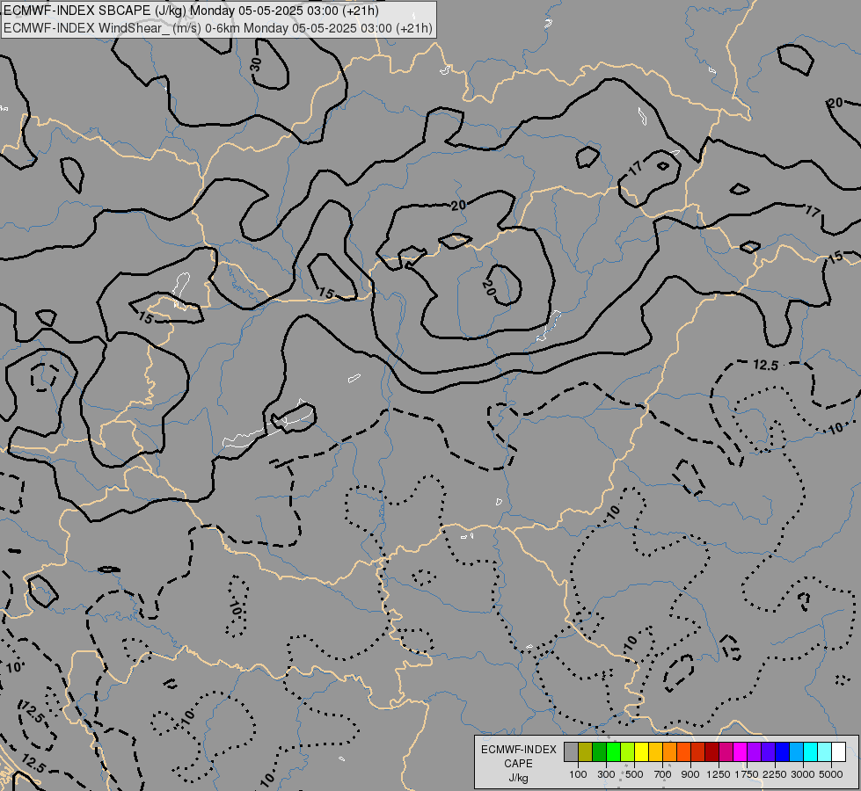Select the ECMWF-INDEX label in the legend box

[518, 750]
